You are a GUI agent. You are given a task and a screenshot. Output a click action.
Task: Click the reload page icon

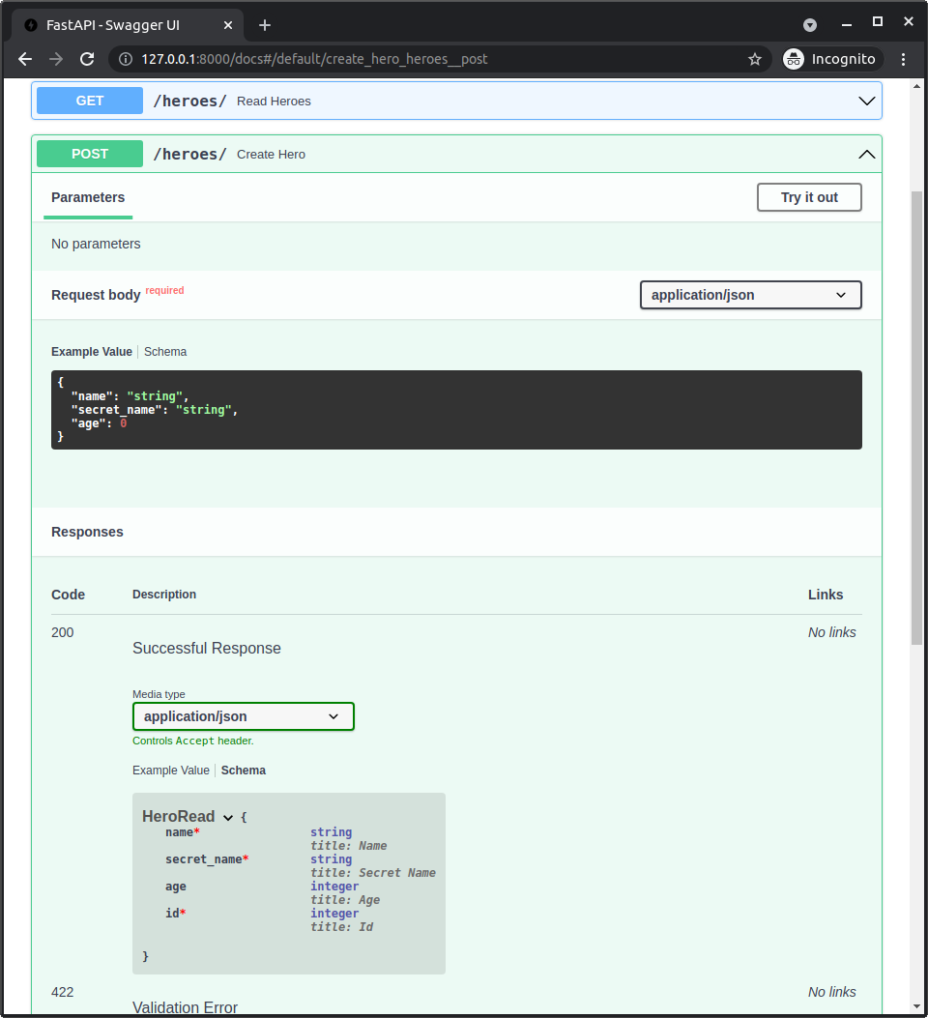tap(87, 58)
